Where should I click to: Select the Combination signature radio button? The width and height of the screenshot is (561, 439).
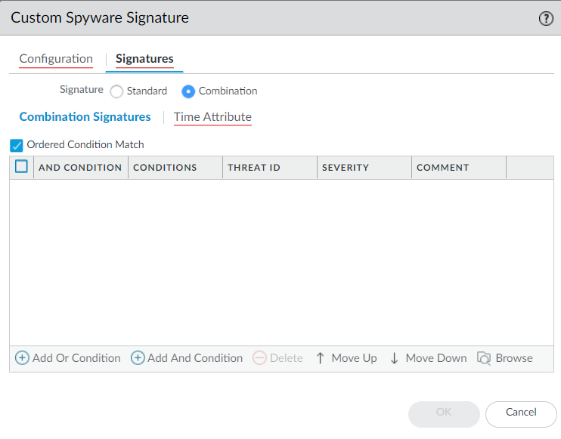pyautogui.click(x=188, y=91)
